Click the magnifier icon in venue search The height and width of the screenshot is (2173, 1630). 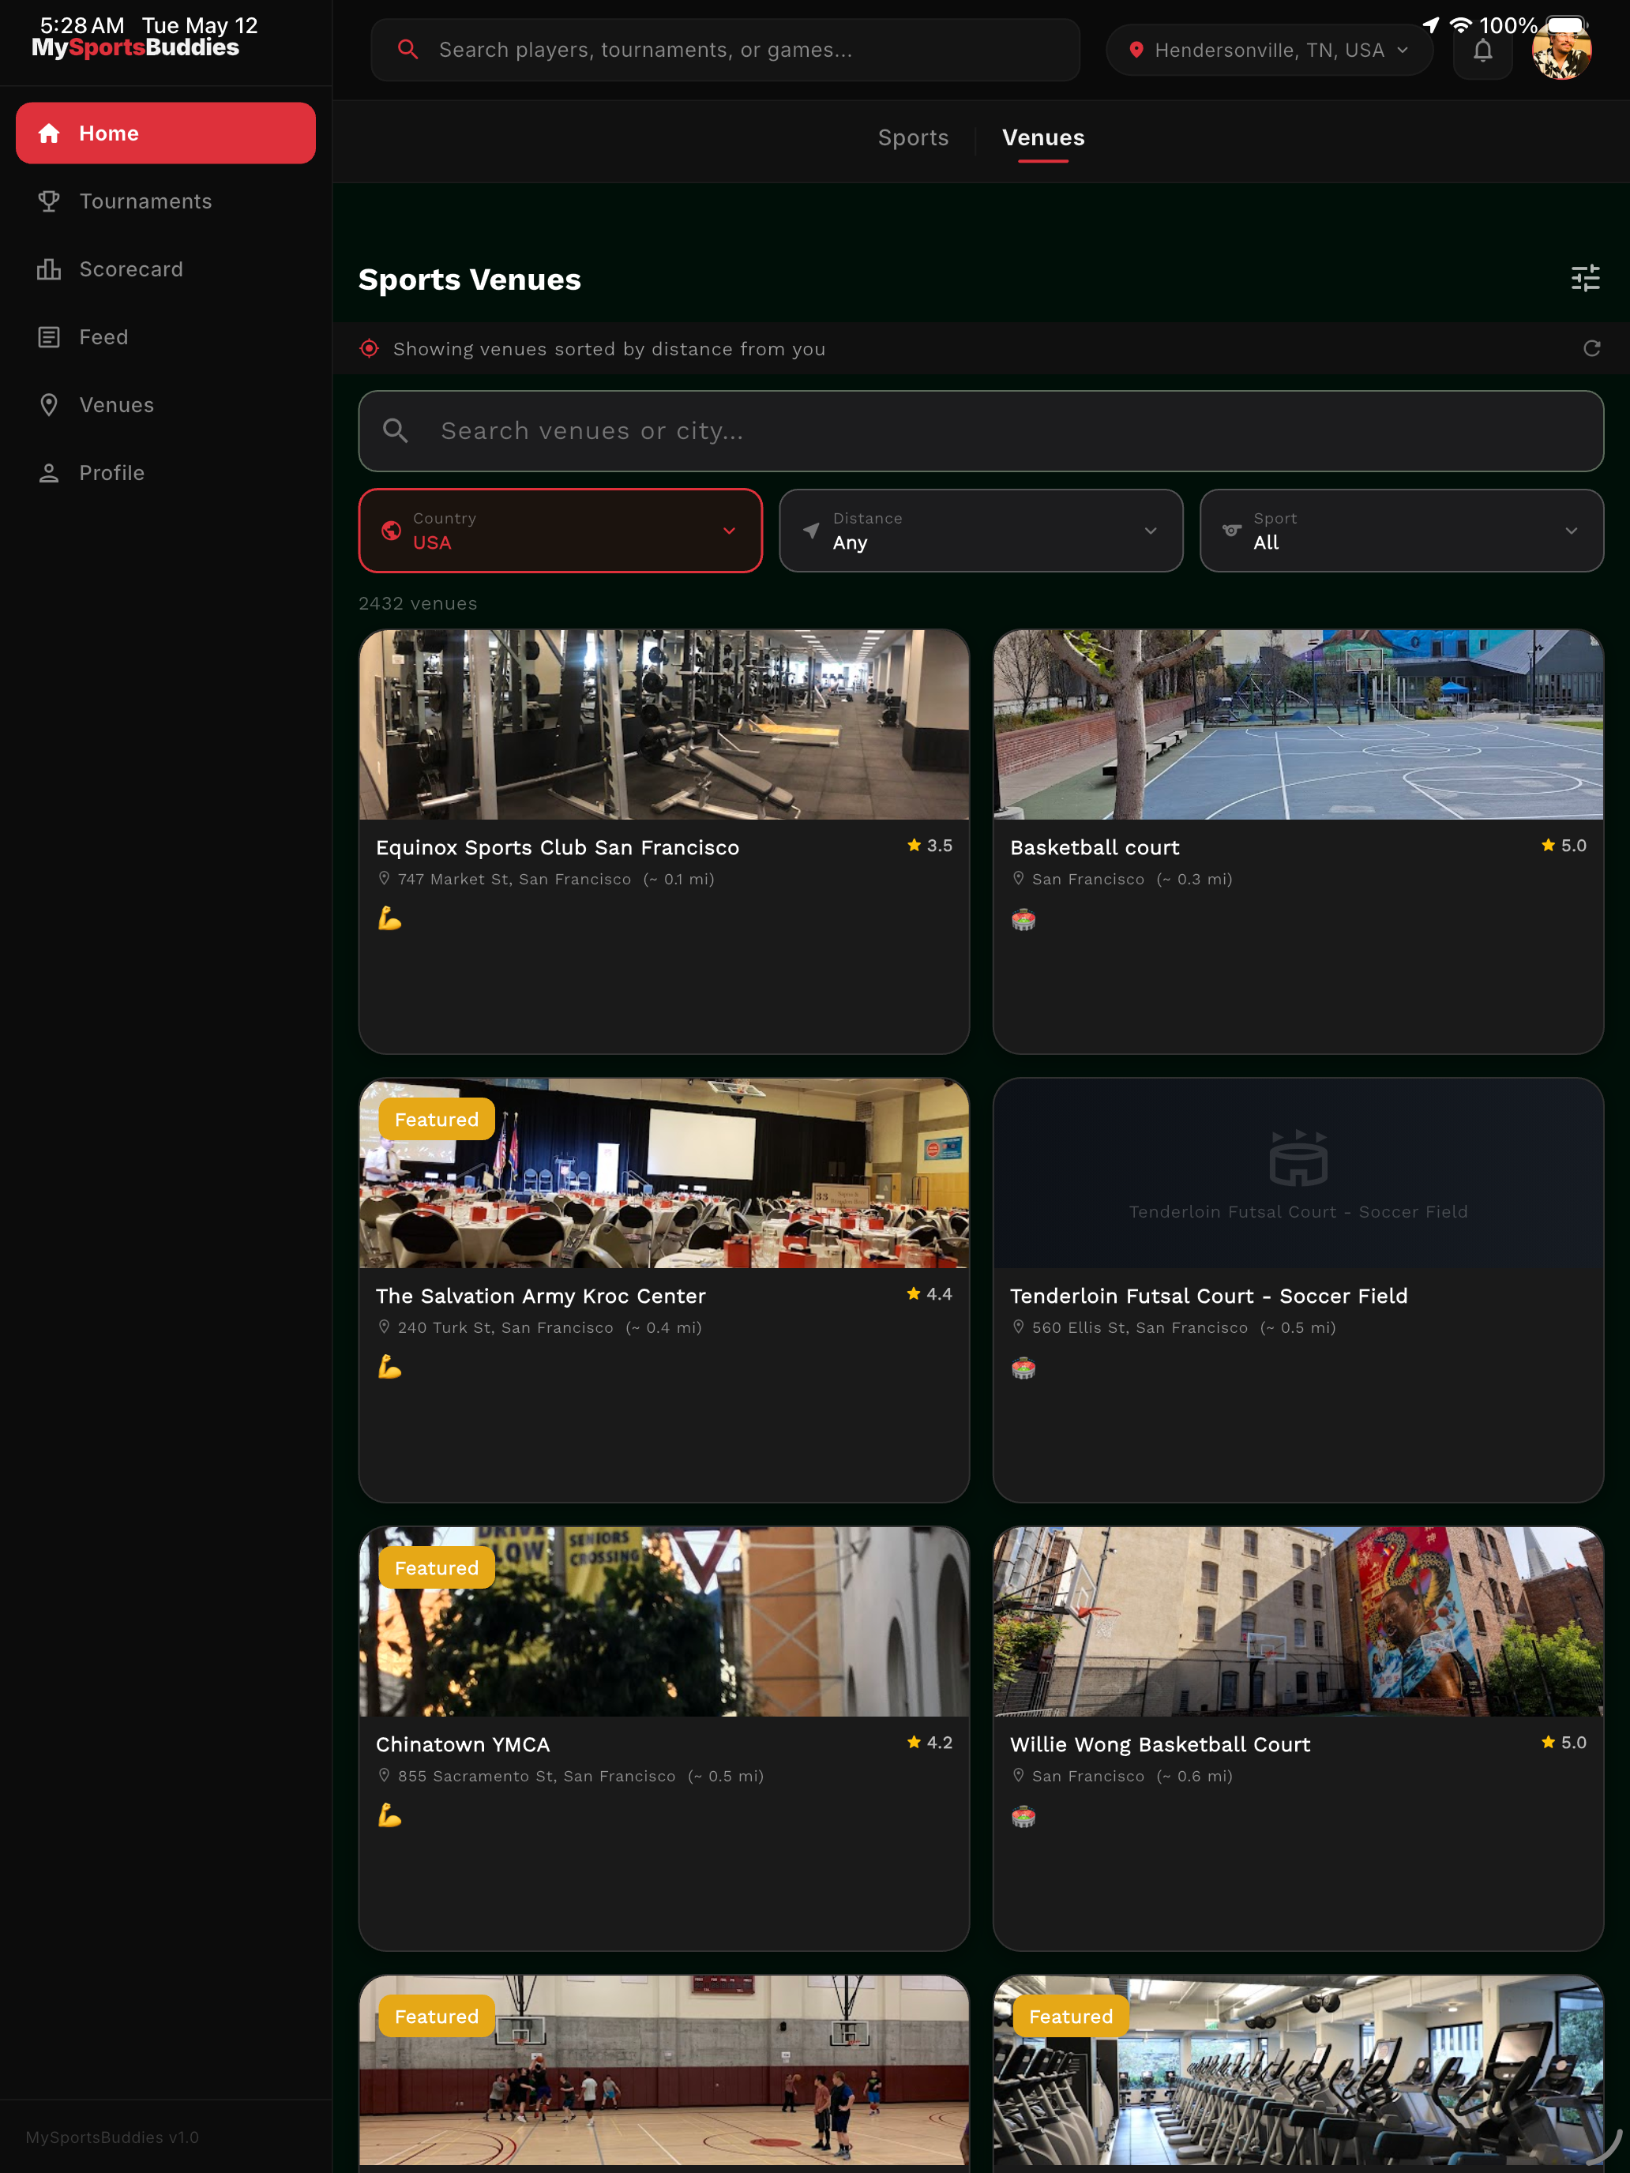tap(395, 430)
